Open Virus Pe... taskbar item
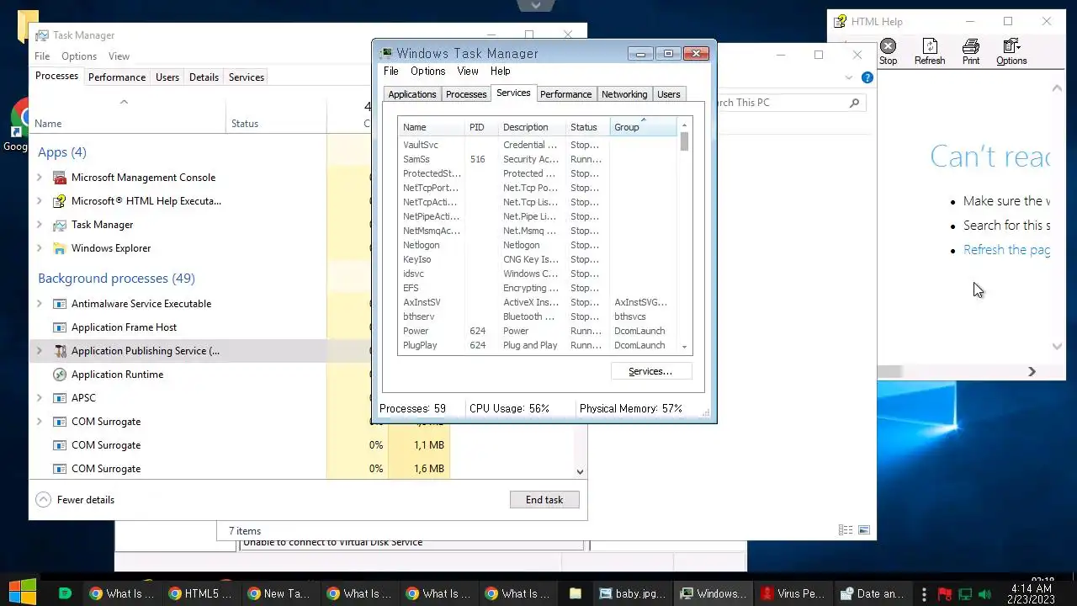The height and width of the screenshot is (606, 1077). (x=792, y=593)
